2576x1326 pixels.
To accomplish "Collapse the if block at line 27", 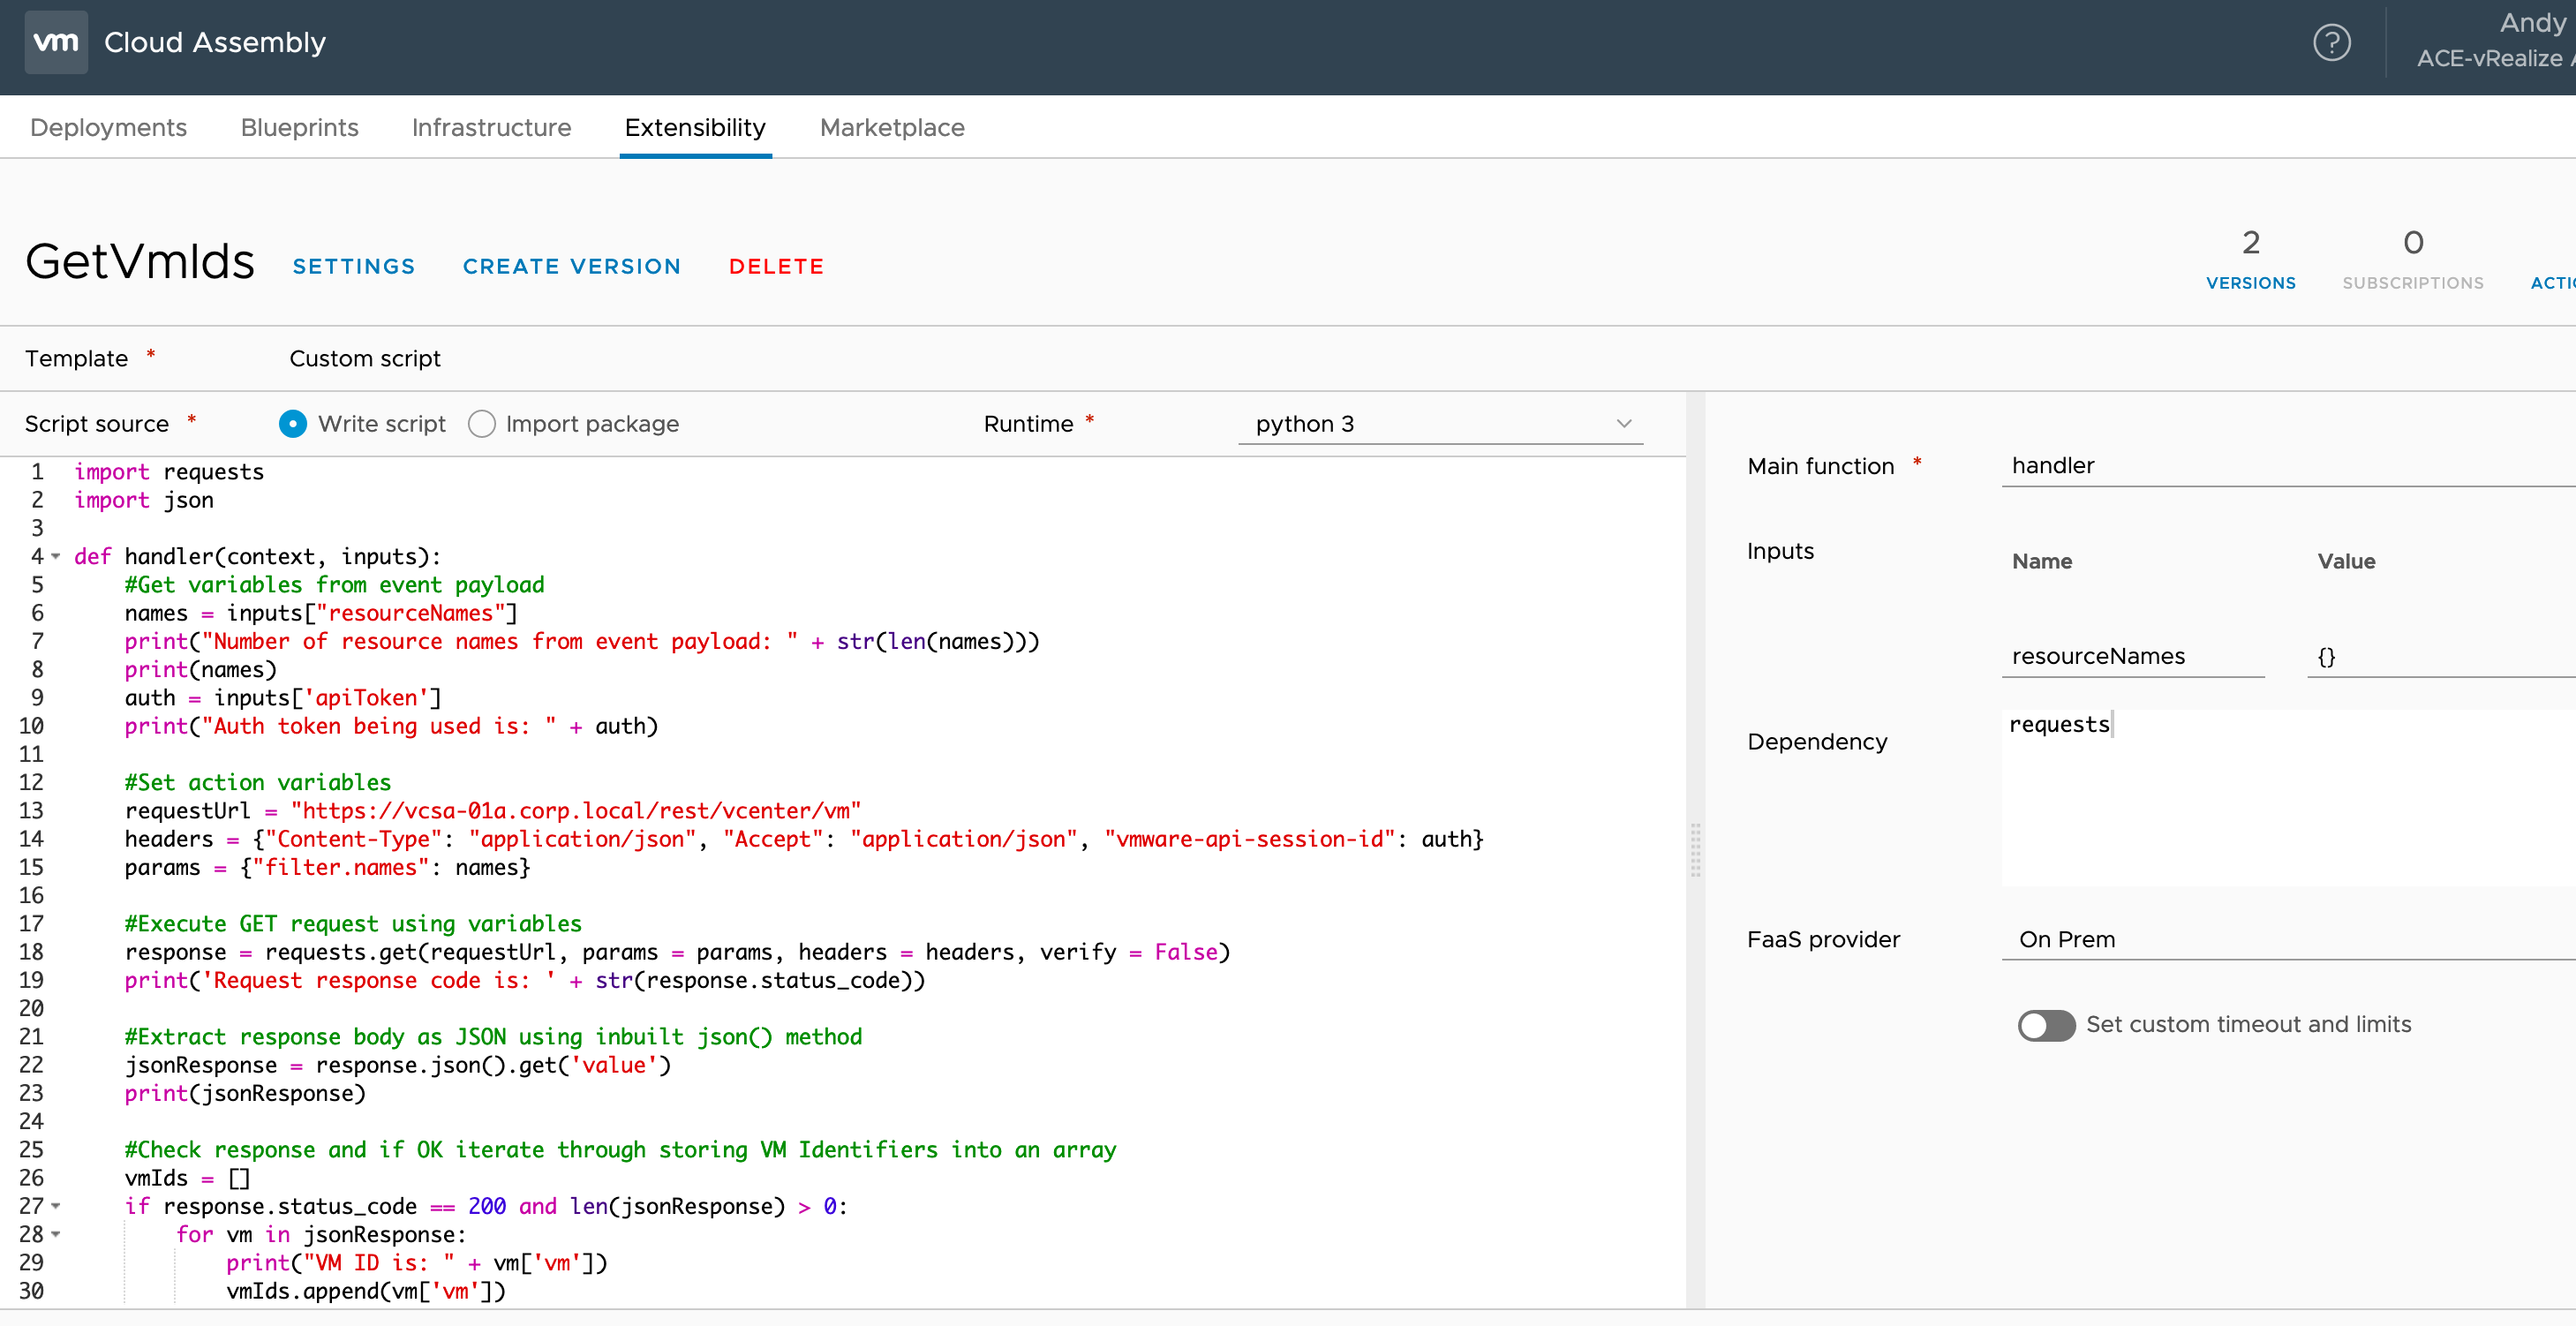I will click(56, 1206).
